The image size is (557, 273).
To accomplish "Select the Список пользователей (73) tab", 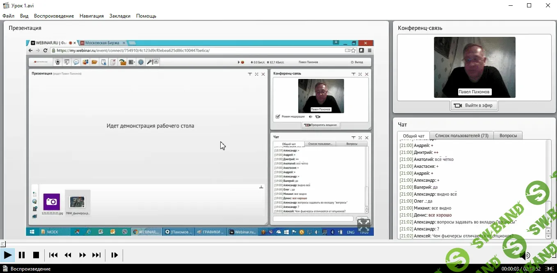I will [x=461, y=135].
